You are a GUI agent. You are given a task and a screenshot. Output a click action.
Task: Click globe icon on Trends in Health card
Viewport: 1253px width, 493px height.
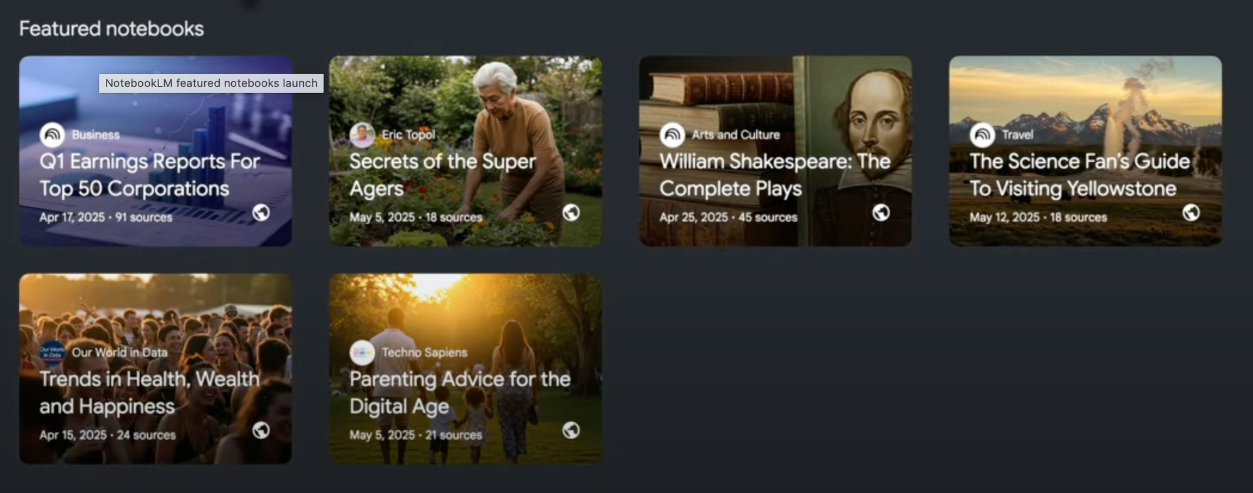tap(261, 430)
